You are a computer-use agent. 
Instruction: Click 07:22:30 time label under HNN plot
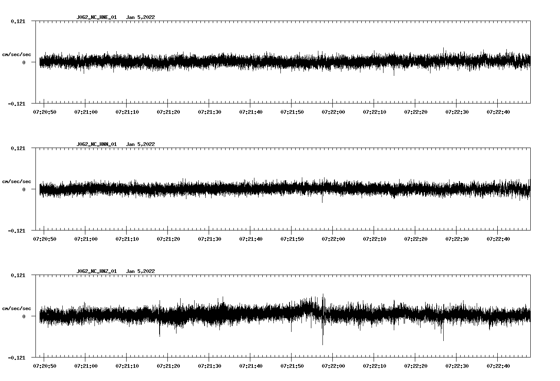tap(457, 239)
